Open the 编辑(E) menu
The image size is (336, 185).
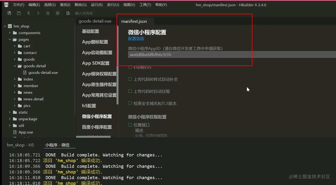(34, 5)
